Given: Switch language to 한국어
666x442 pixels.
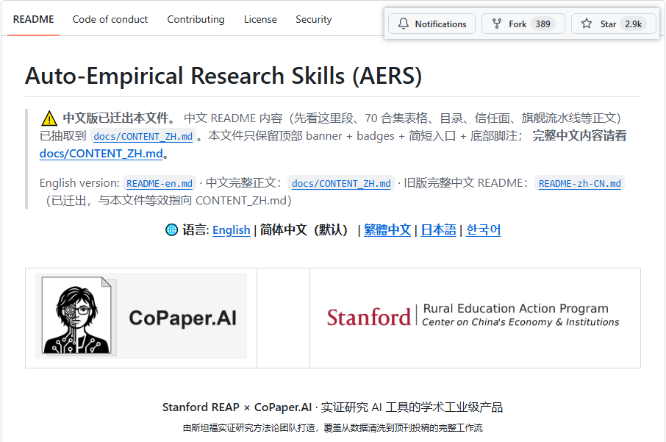Looking at the screenshot, I should pos(484,230).
